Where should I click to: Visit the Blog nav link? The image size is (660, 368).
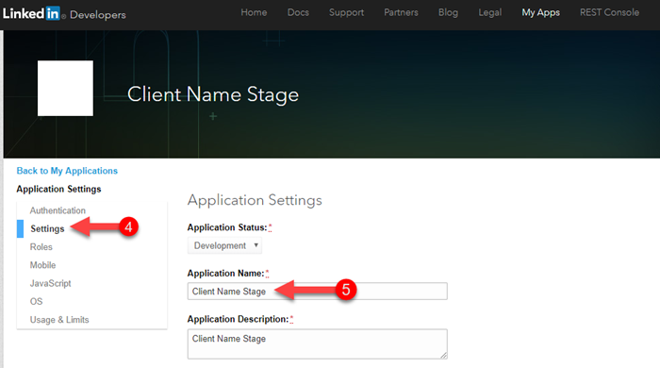[448, 12]
